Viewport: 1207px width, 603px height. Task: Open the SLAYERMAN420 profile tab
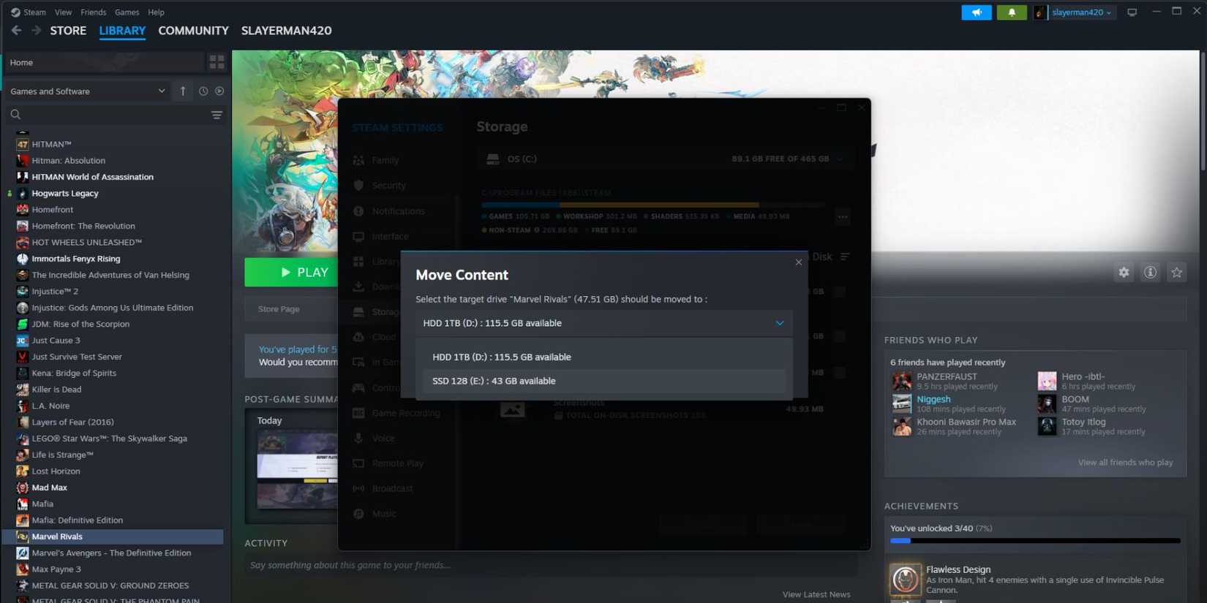pos(286,31)
